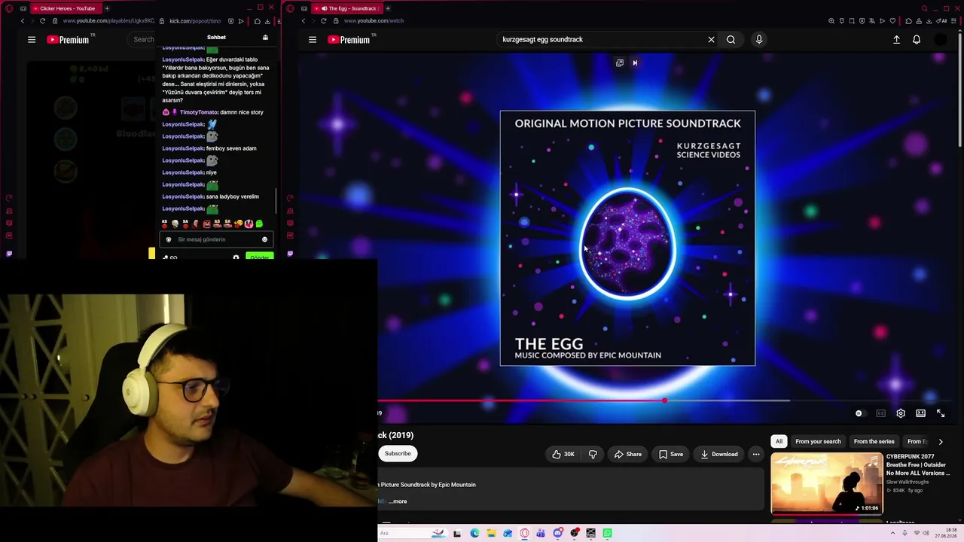The image size is (964, 542).
Task: Open YouTube guide menu in Clicker Heroes window
Action: click(x=32, y=40)
